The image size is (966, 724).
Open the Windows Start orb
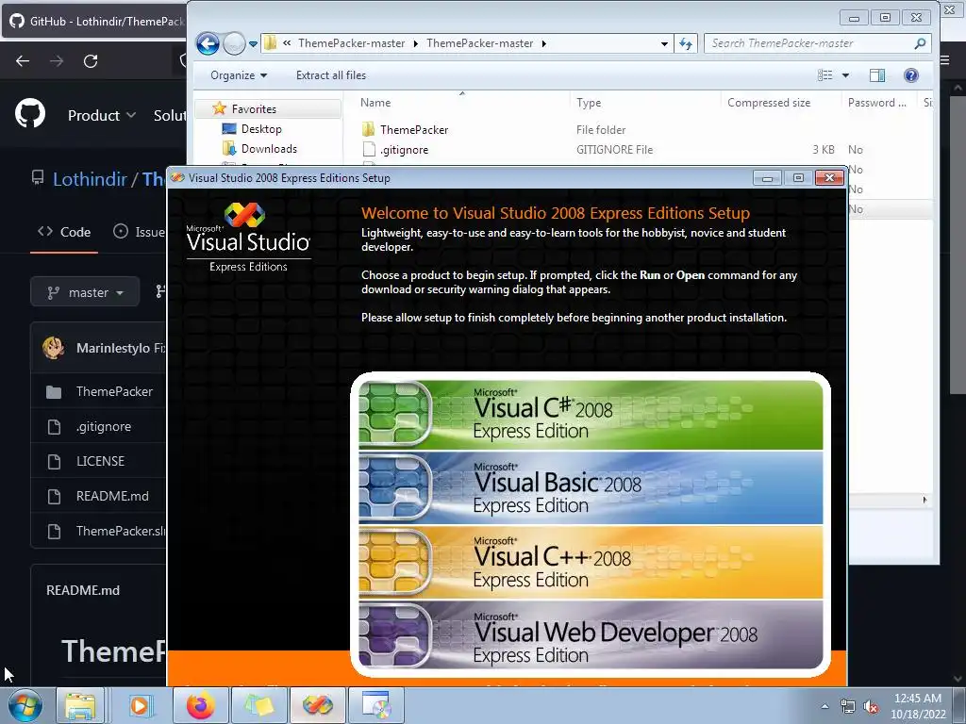(x=25, y=705)
